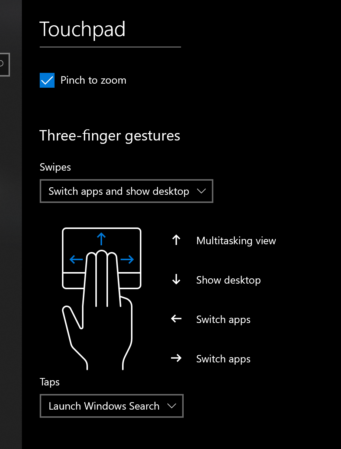
Task: Click the upward arrow Multitasking view icon
Action: (x=176, y=240)
